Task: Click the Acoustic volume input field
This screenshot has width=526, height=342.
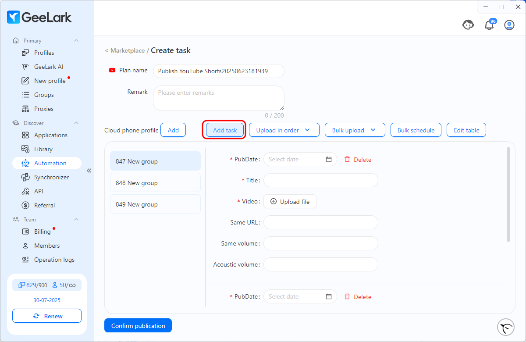Action: [321, 264]
